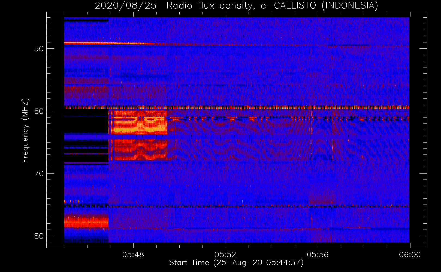The image size is (441, 272).
Task: Click the '05:48' time tick label
Action: [133, 255]
